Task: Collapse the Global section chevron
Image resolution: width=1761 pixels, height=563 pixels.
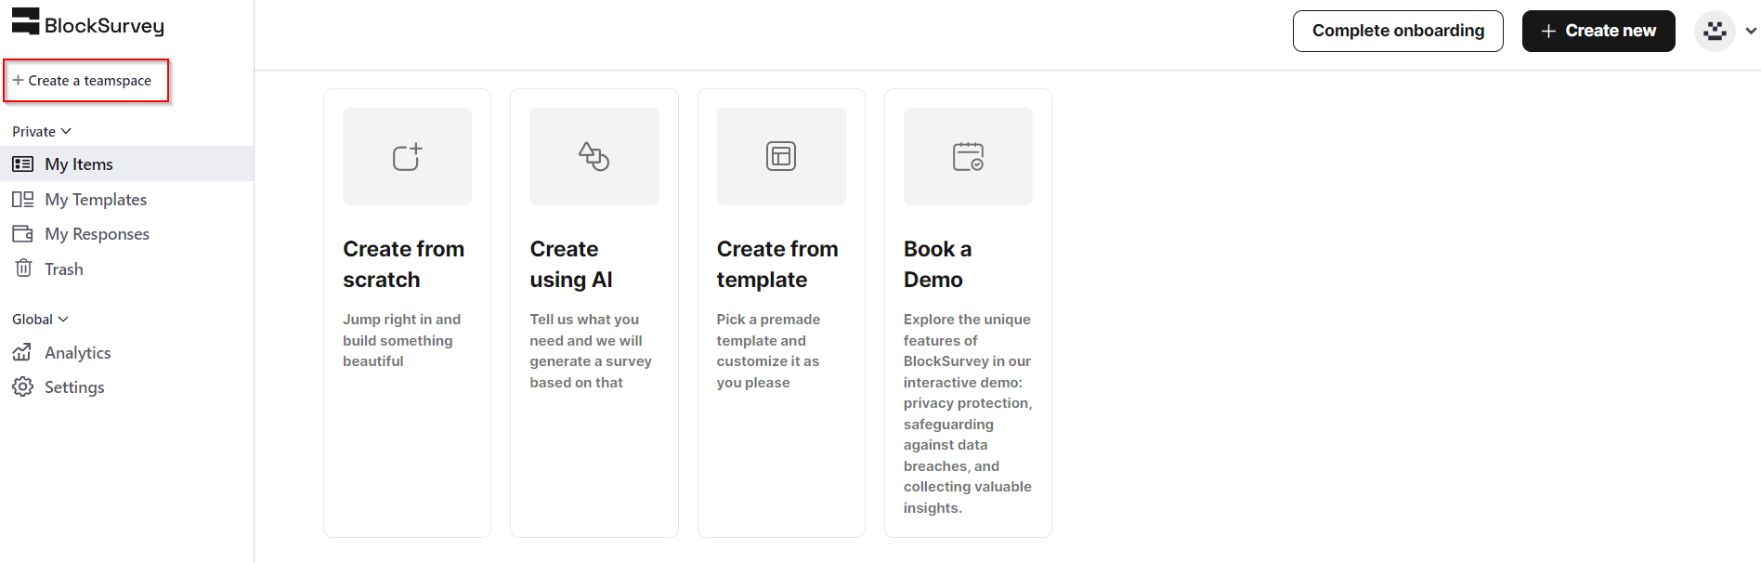Action: tap(63, 320)
